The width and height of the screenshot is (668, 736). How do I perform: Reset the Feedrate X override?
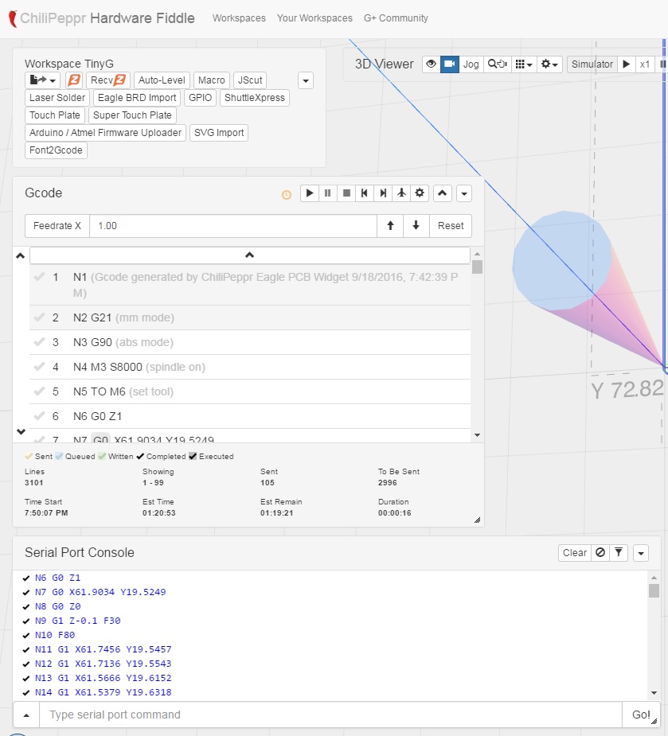[451, 226]
